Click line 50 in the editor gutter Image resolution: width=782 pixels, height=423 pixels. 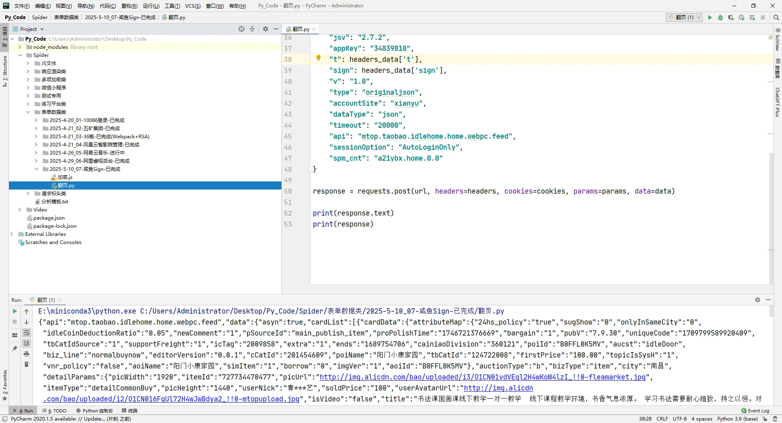(x=288, y=191)
